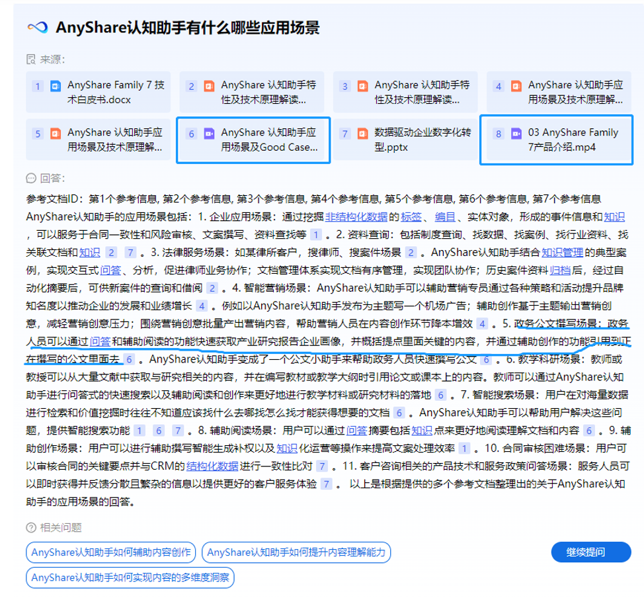Click the document search icon beside 来源
Viewport: 644px width, 598px height.
pos(30,60)
